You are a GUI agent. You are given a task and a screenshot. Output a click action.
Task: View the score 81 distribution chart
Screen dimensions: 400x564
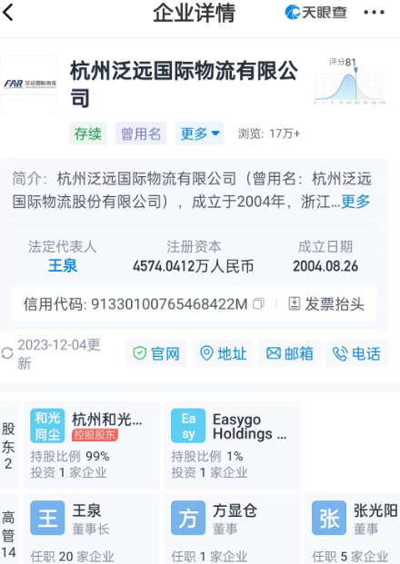click(x=350, y=82)
